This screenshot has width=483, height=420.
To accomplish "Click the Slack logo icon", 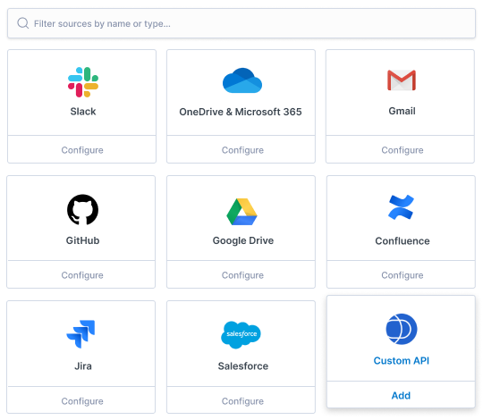I will pos(83,82).
